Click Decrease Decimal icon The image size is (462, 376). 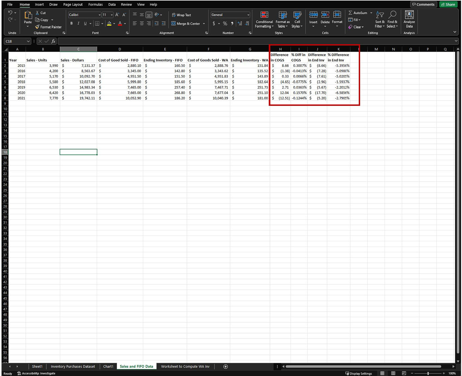point(247,23)
